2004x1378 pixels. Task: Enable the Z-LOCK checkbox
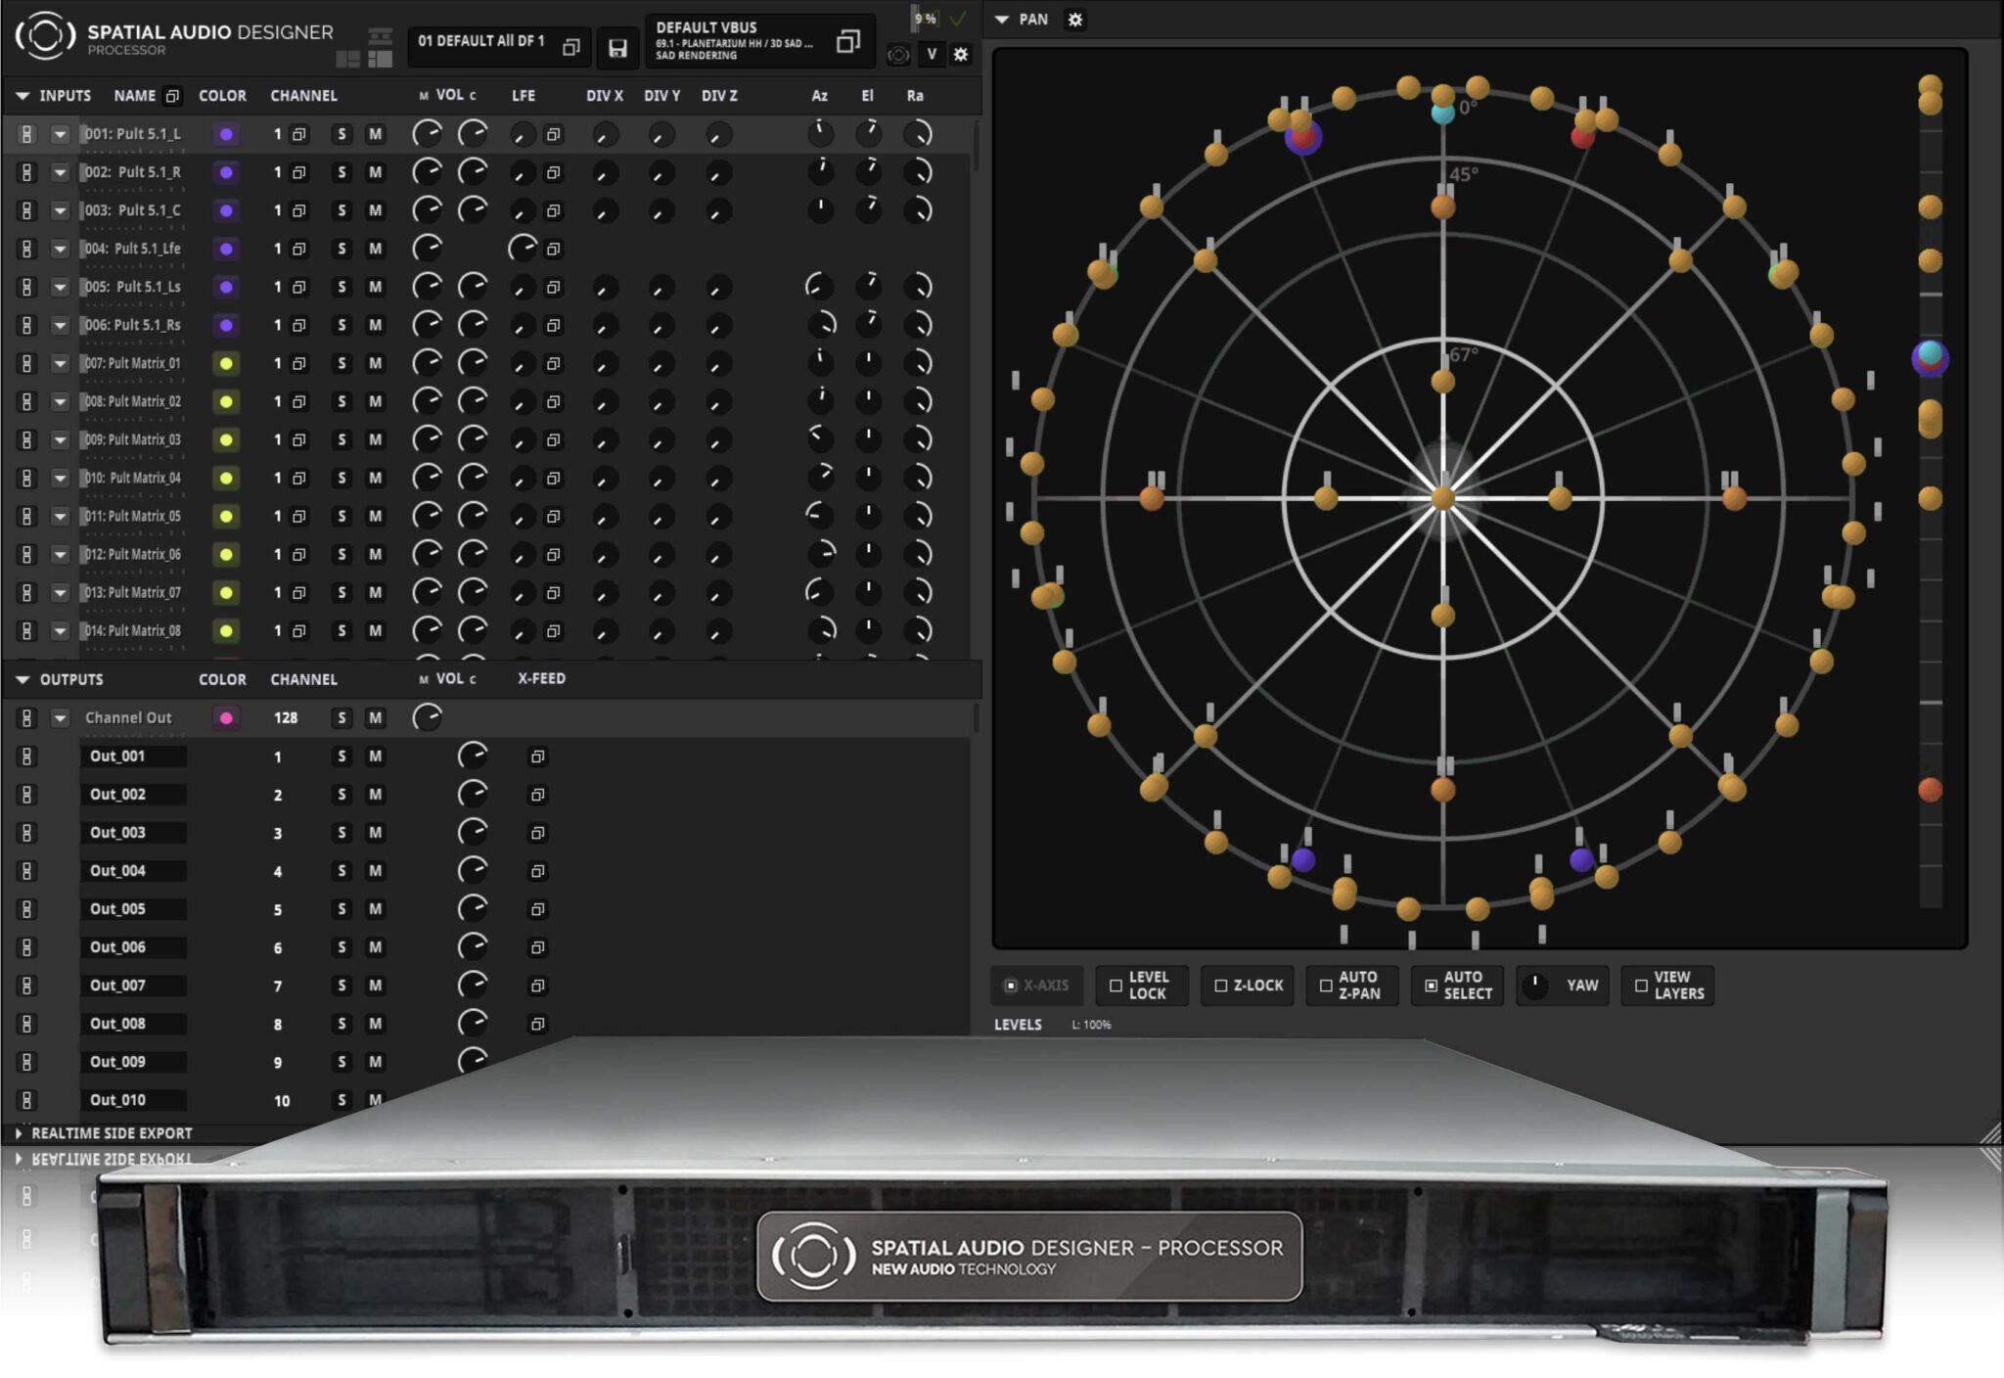[1220, 986]
